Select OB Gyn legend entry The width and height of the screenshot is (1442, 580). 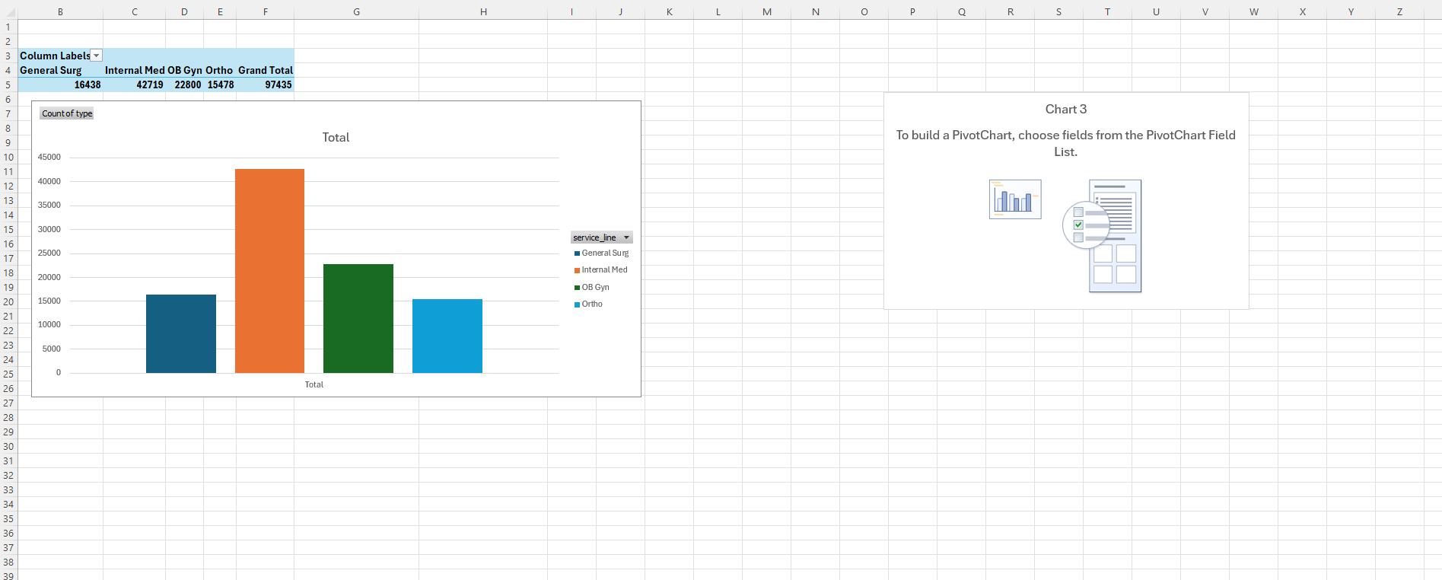[x=592, y=287]
